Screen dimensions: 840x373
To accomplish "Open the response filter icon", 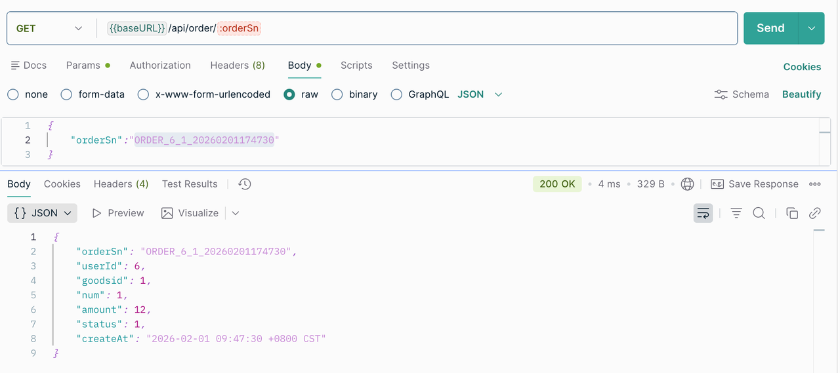I will click(x=736, y=213).
